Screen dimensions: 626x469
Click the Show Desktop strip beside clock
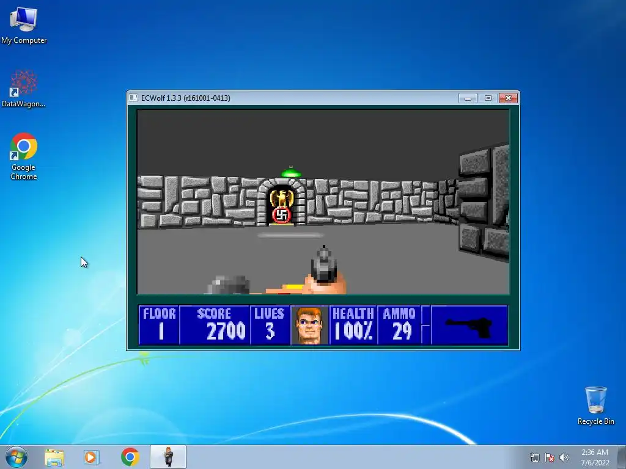click(x=622, y=457)
